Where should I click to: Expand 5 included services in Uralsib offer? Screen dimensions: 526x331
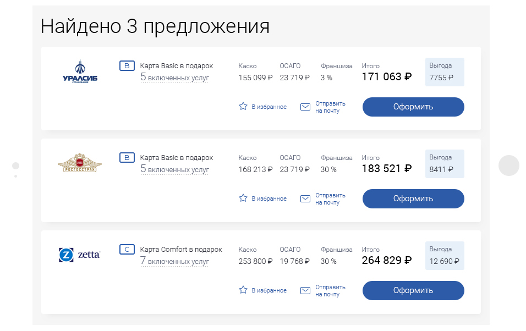click(x=174, y=78)
